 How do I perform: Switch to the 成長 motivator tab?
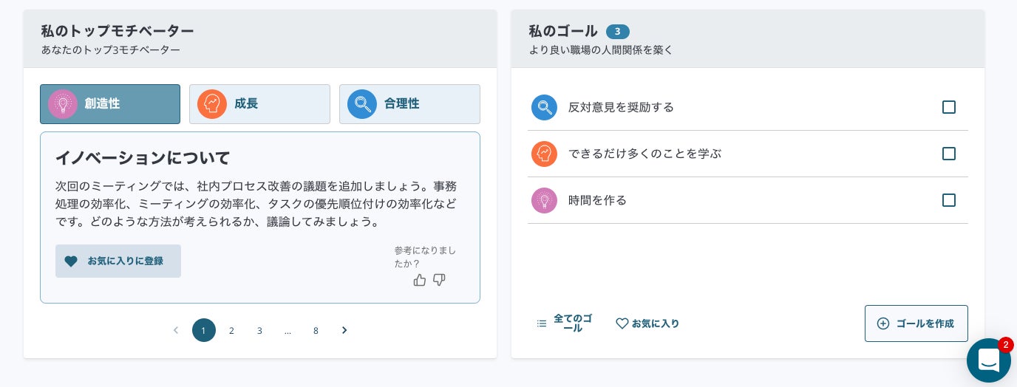259,104
